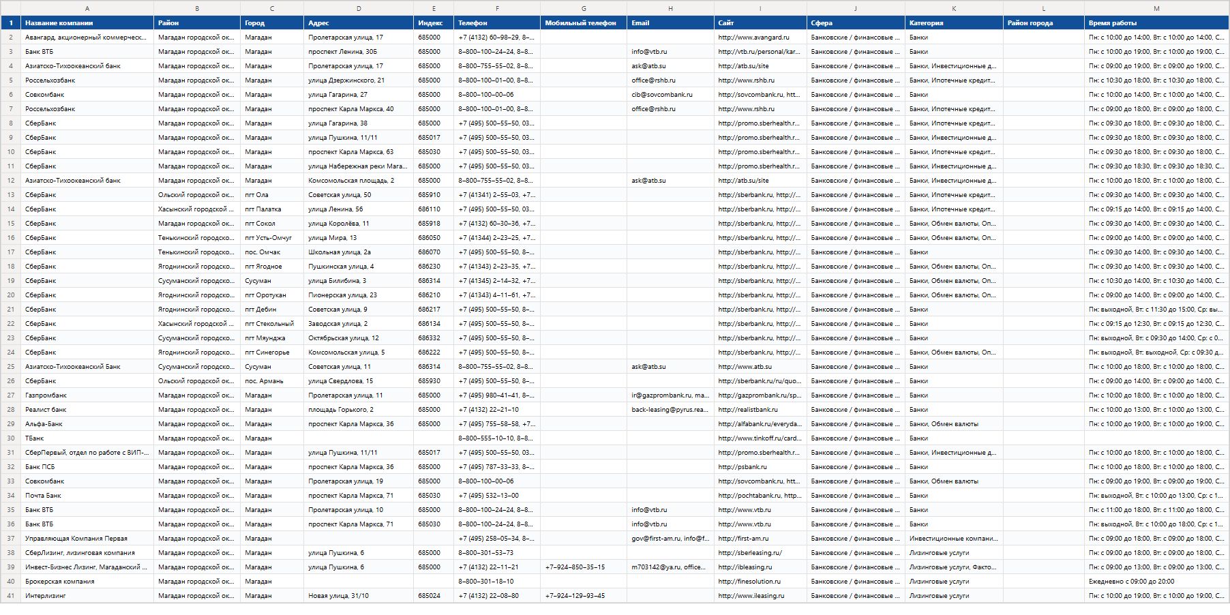Select row 15 using its row number
The width and height of the screenshot is (1230, 615).
[x=11, y=223]
